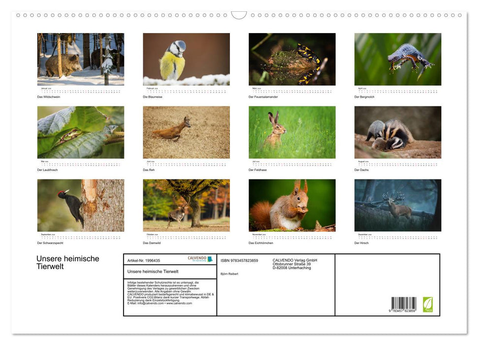Click the info@calvendo.com email link
This screenshot has height=345, width=478.
[149, 304]
